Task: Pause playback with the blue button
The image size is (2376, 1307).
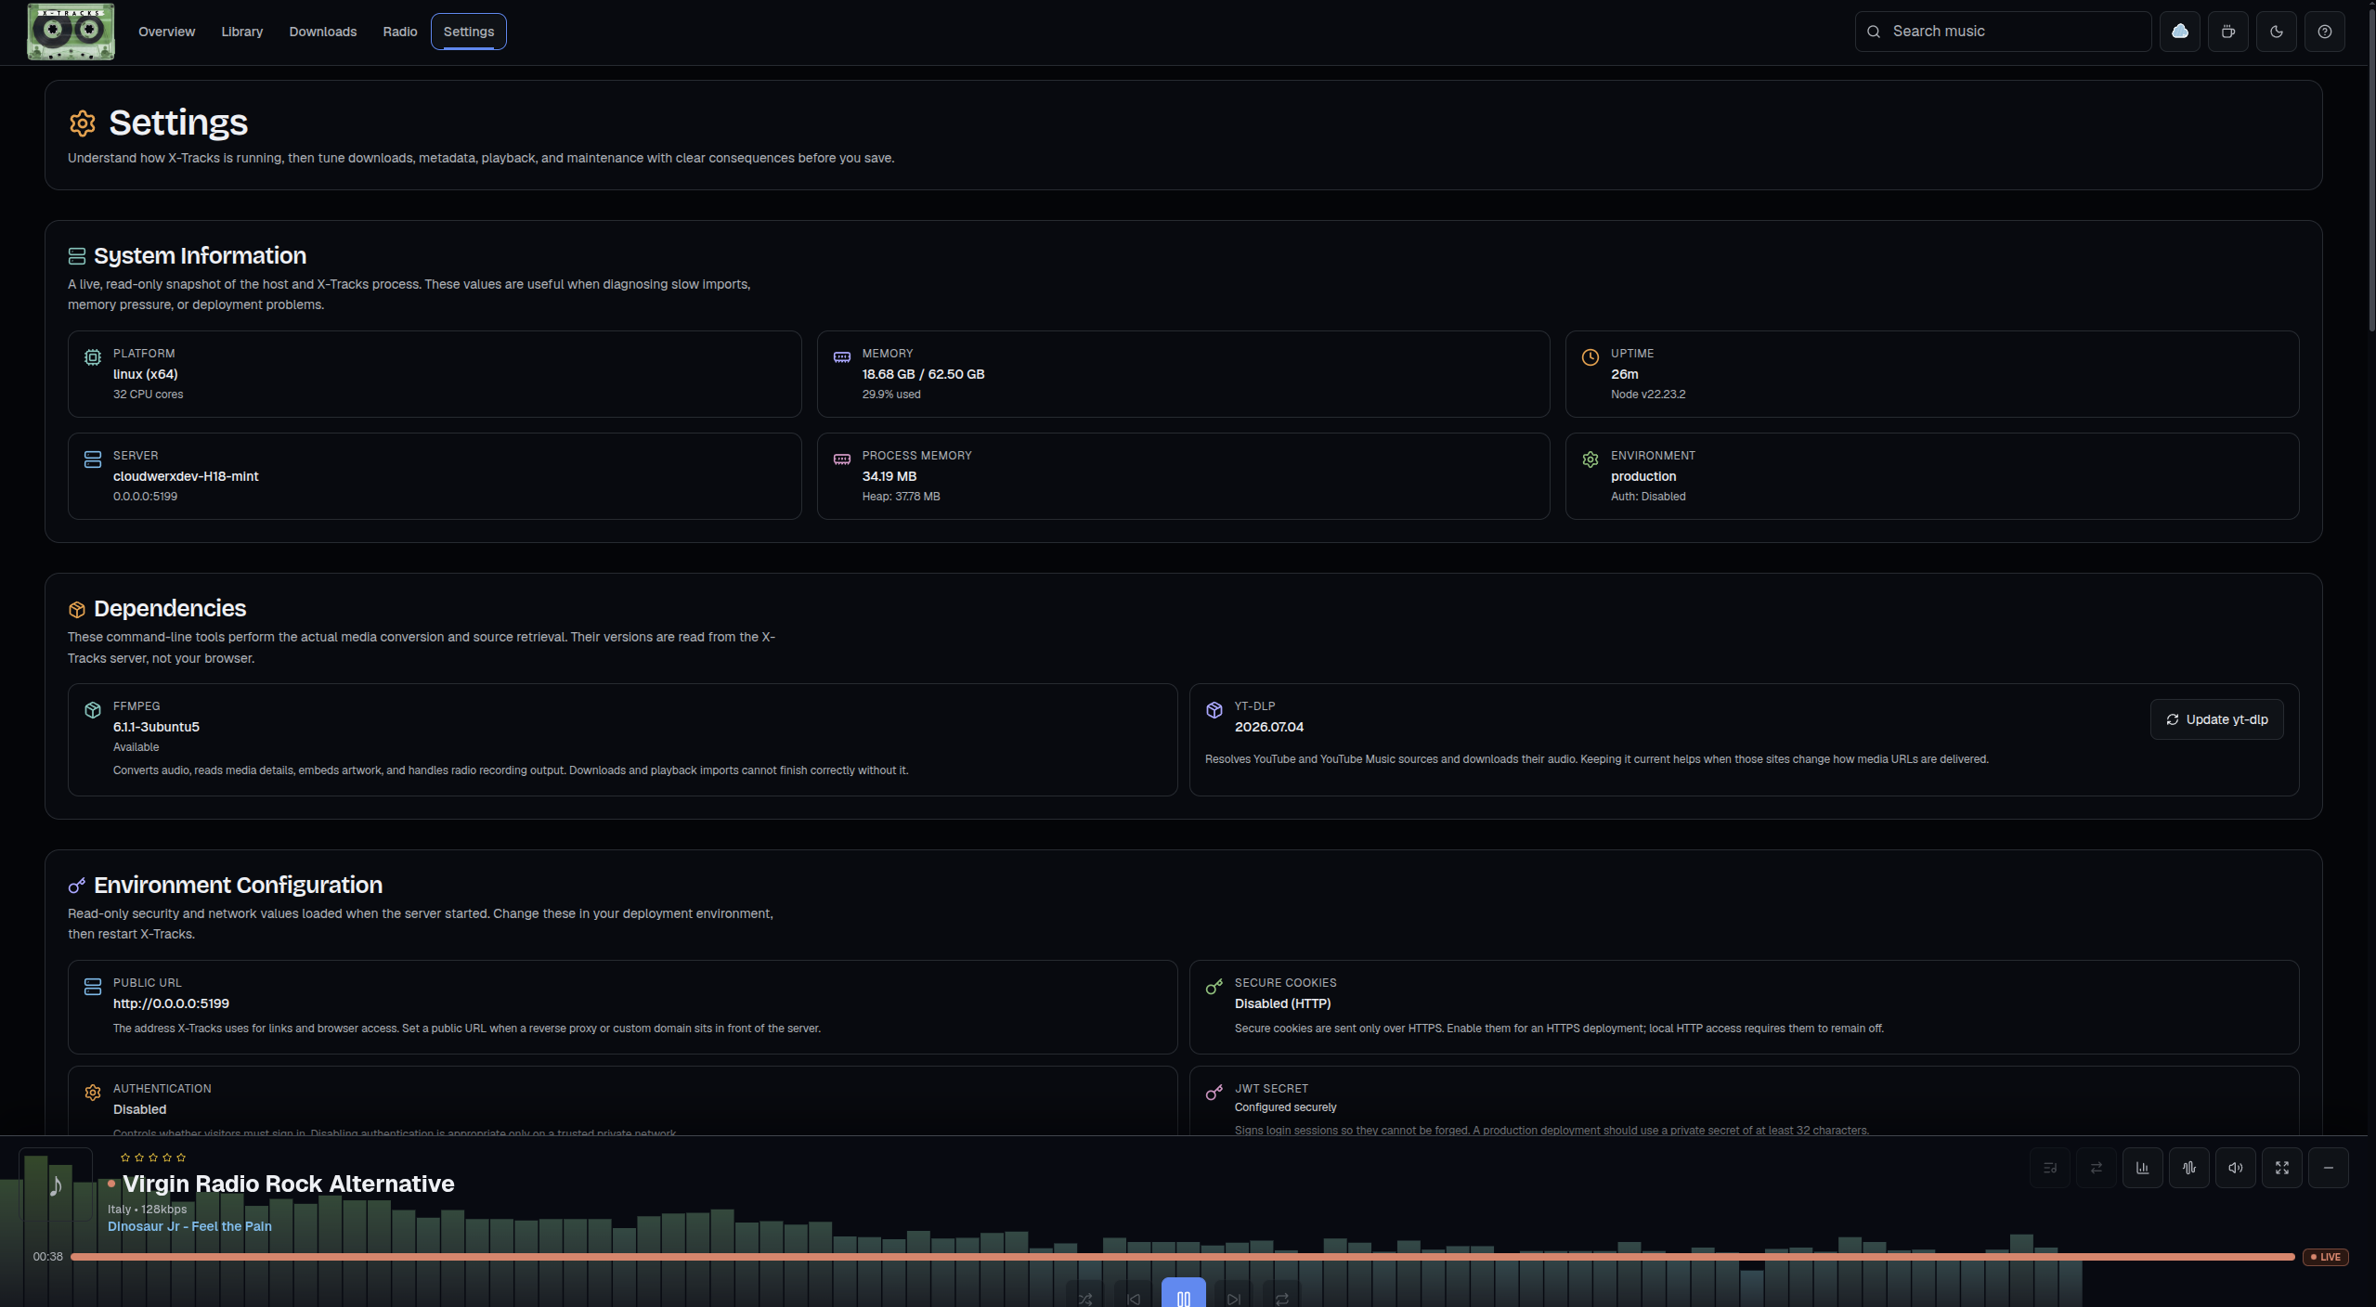Action: (x=1184, y=1293)
